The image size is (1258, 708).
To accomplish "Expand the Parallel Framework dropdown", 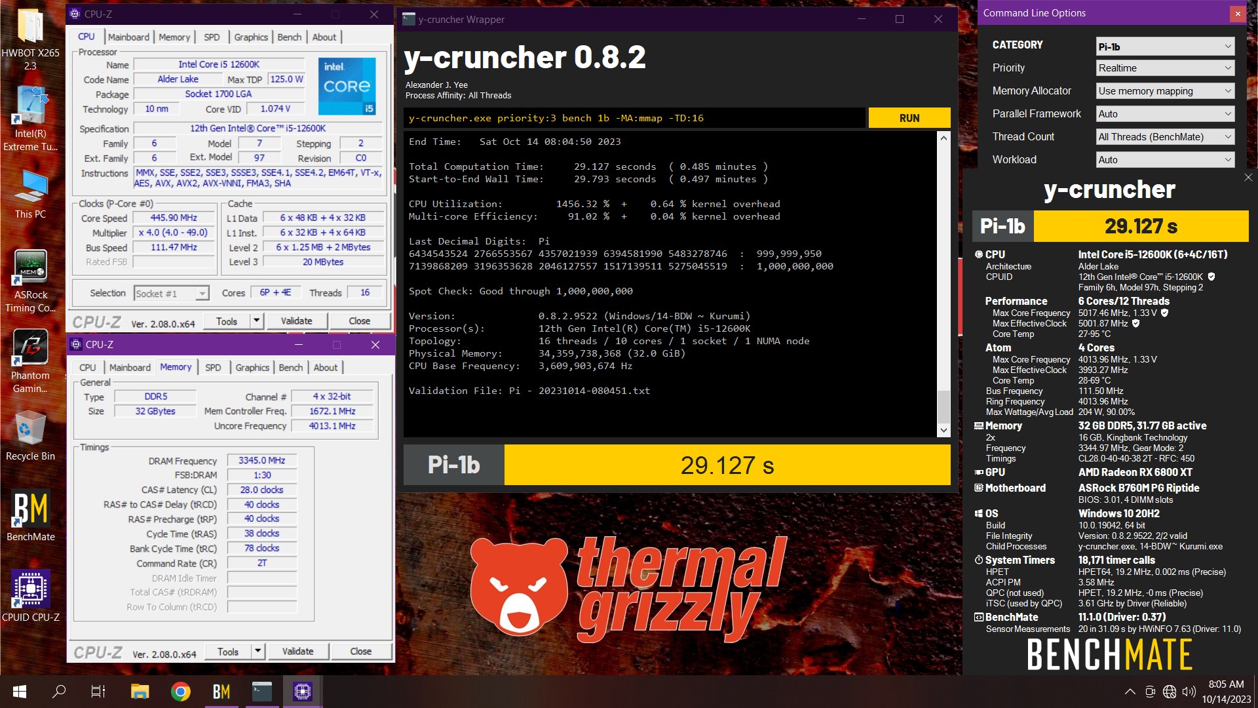I will 1166,114.
